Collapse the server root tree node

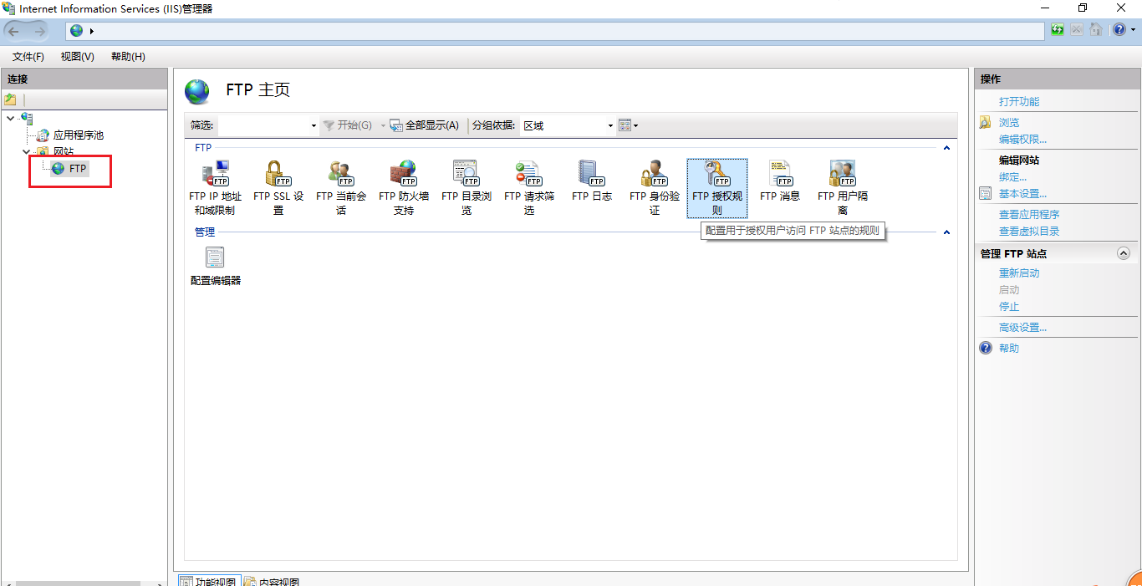[x=10, y=118]
